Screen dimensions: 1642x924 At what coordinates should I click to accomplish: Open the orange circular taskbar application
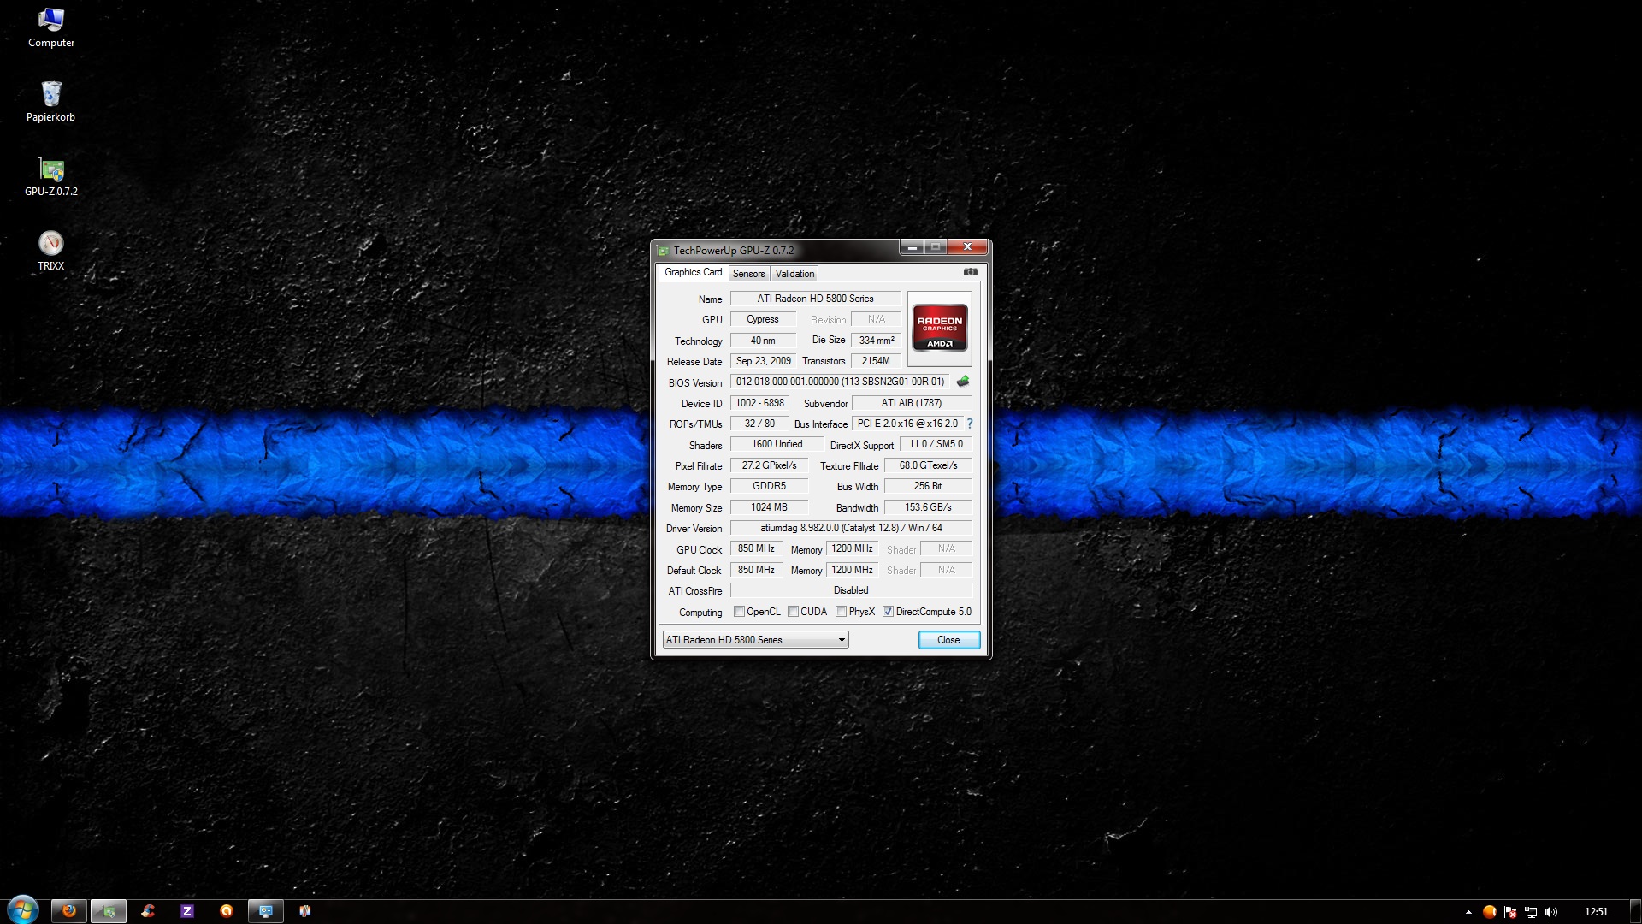tap(227, 911)
